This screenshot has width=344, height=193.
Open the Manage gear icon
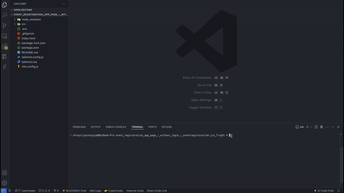[4, 183]
